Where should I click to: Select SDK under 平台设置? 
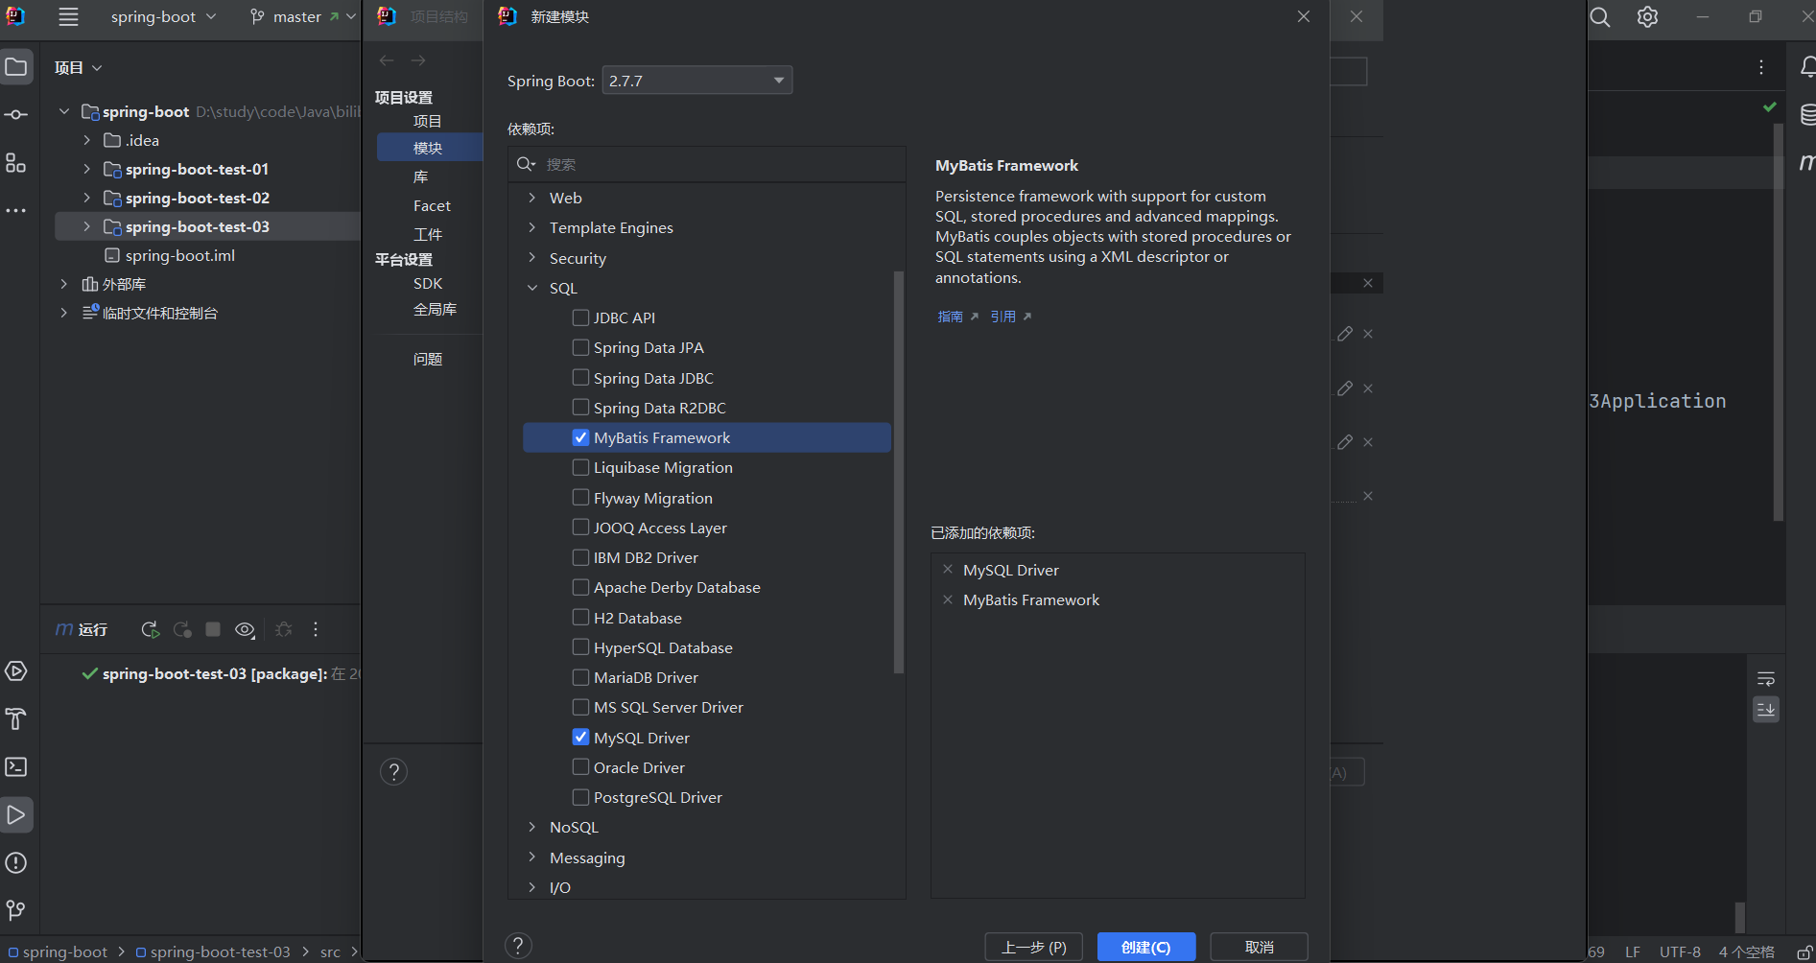(x=428, y=283)
